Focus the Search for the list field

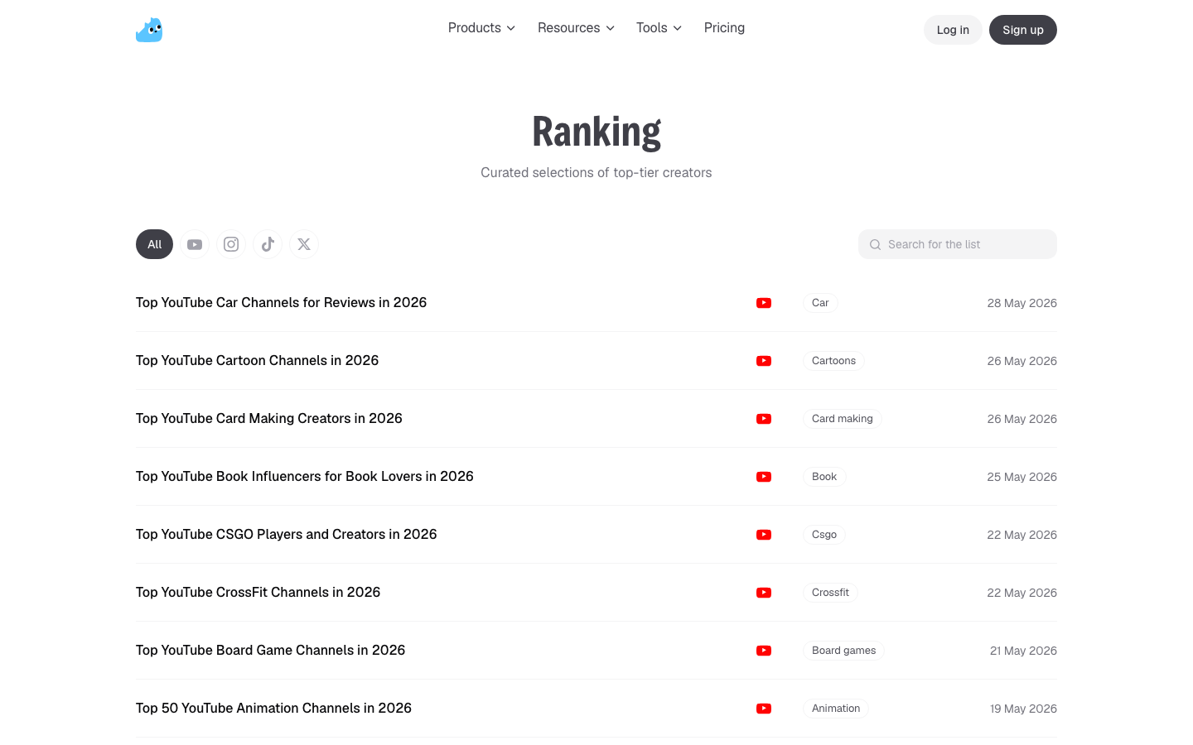[958, 244]
